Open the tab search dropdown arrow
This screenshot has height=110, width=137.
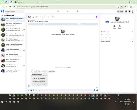coord(2,2)
